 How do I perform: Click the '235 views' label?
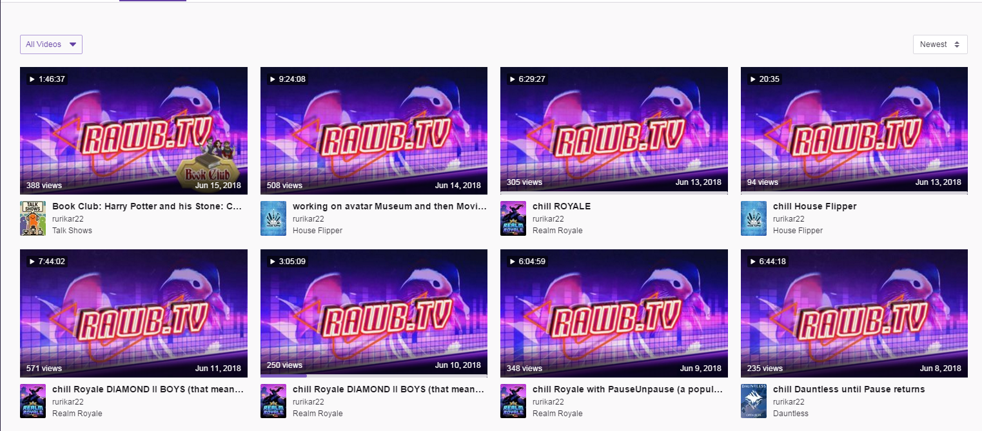[x=765, y=369]
